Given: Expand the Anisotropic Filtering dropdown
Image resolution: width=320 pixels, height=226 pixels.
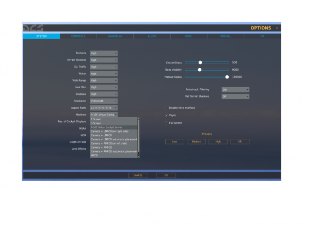Looking at the screenshot, I should coord(235,89).
